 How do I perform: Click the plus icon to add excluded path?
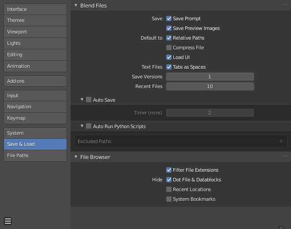point(281,141)
